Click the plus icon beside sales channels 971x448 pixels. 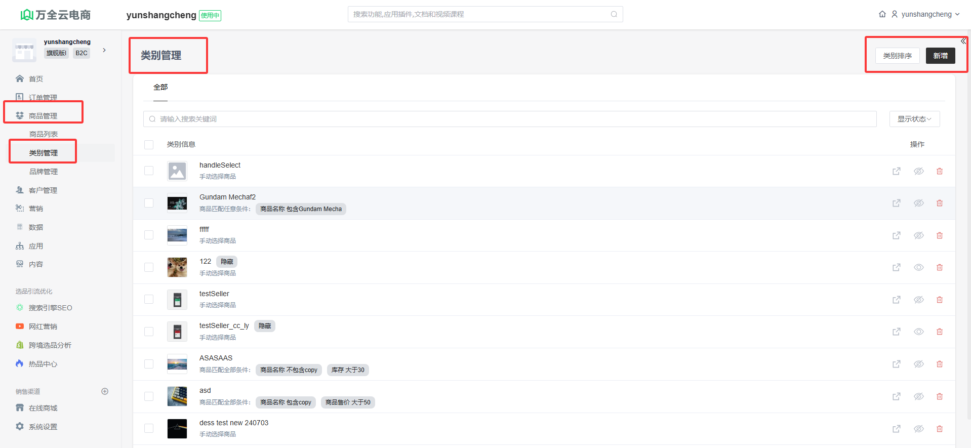(105, 391)
